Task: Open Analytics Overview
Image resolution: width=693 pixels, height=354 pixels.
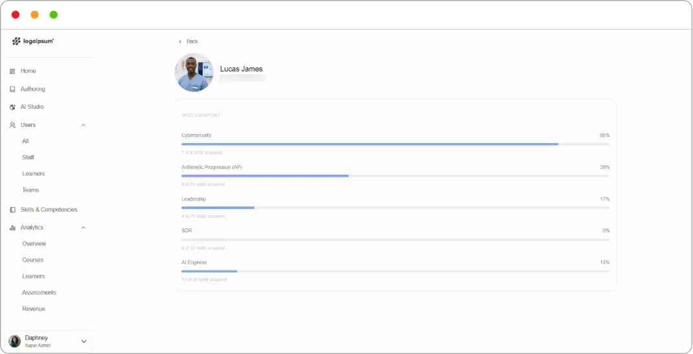Action: 34,243
